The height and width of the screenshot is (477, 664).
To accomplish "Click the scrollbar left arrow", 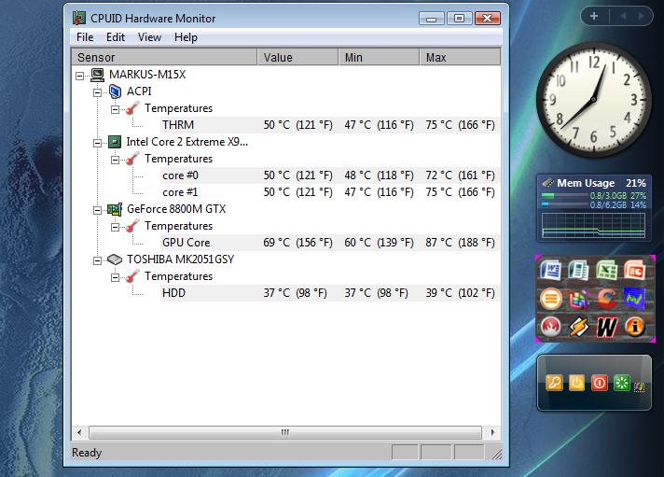I will pyautogui.click(x=79, y=432).
